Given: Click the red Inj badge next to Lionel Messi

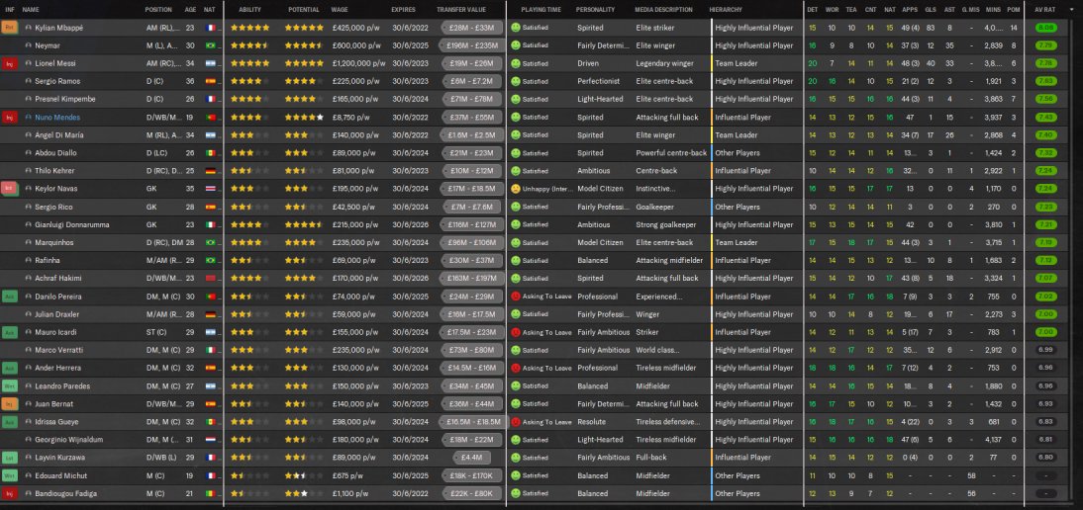Looking at the screenshot, I should pyautogui.click(x=10, y=63).
